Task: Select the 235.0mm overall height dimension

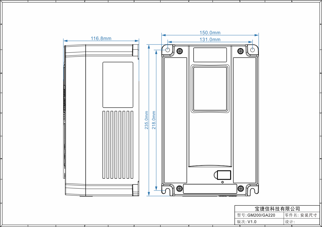Action: [x=147, y=120]
